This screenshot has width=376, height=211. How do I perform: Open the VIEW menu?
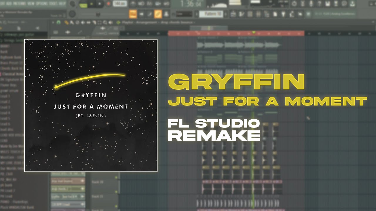[31, 4]
